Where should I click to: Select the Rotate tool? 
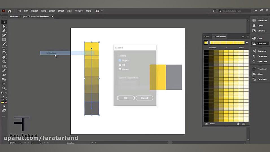pyautogui.click(x=4, y=53)
